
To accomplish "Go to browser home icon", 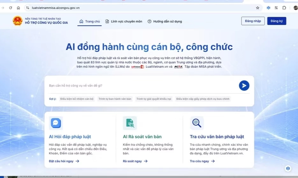I will coord(18,8).
